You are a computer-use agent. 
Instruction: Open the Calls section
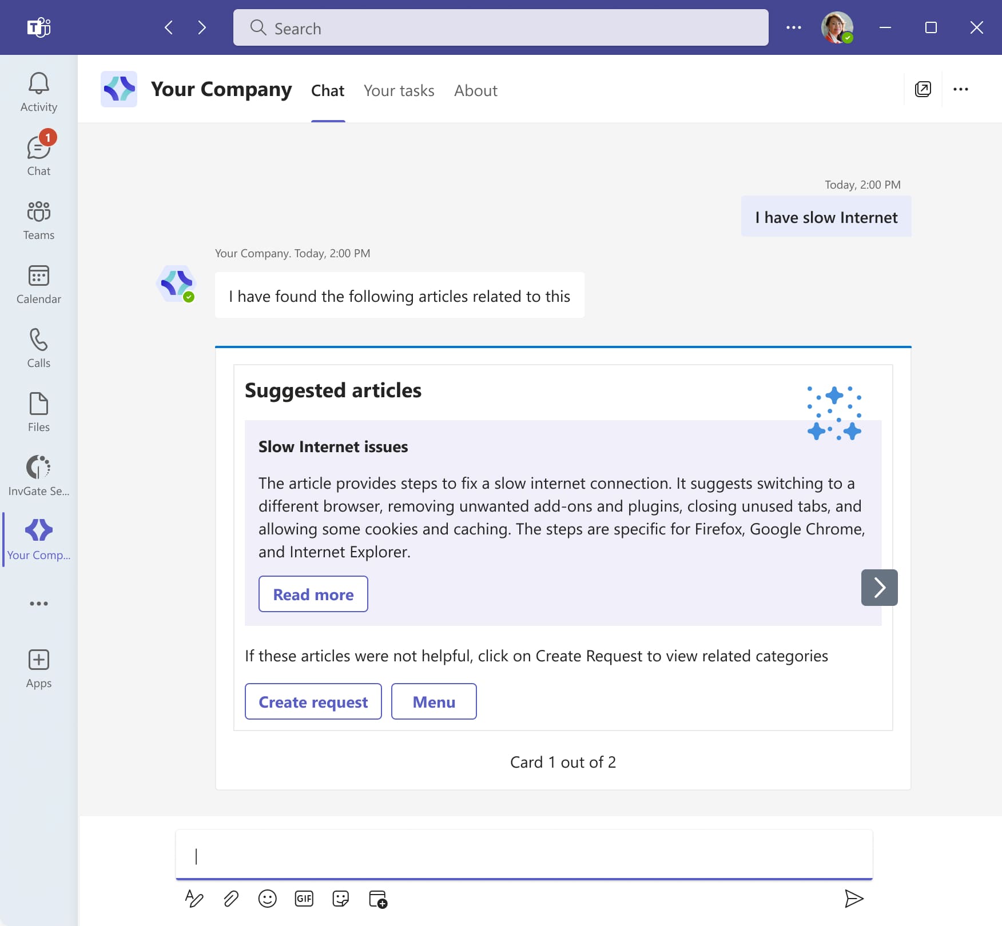point(38,347)
